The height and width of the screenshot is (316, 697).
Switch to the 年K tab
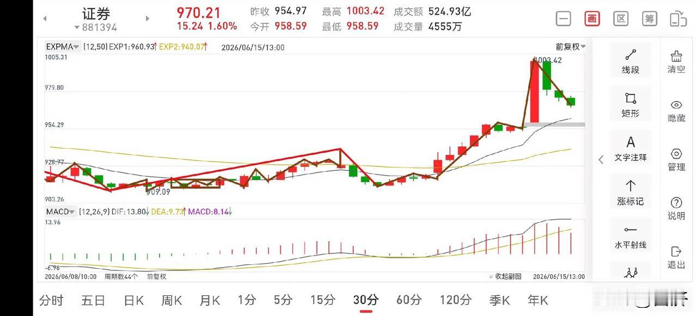[537, 300]
